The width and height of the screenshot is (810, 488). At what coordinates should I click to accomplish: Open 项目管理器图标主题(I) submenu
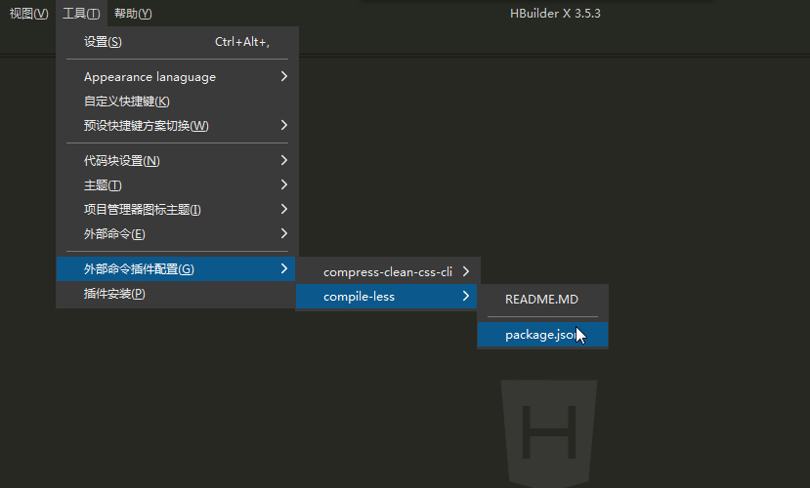pyautogui.click(x=177, y=210)
